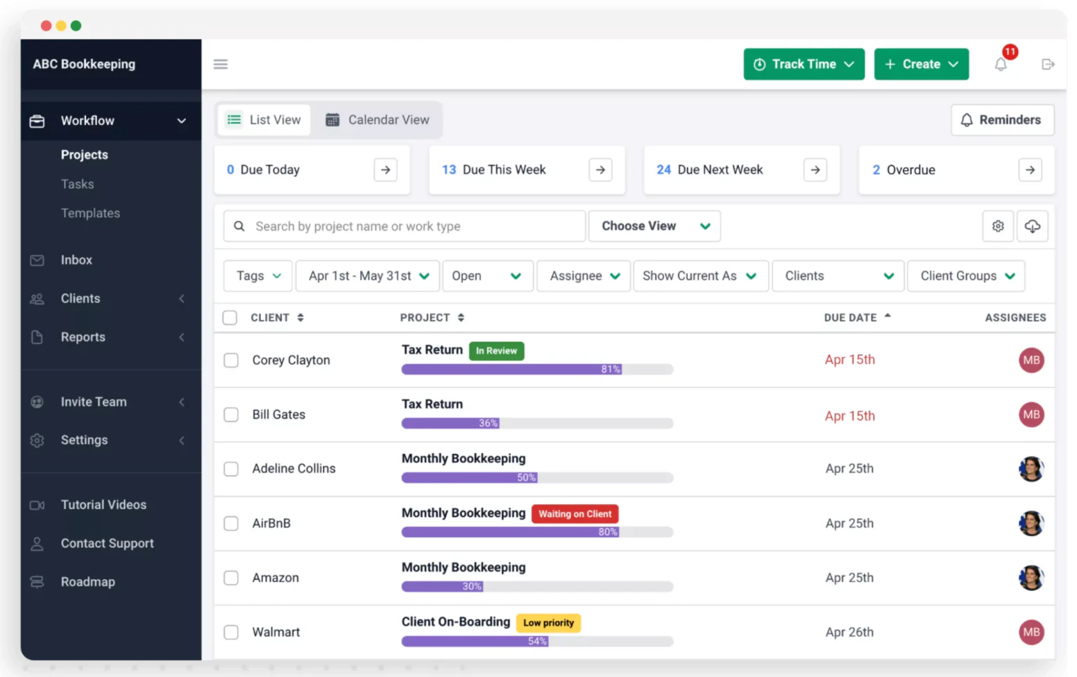
Task: Click the Roadmap icon in sidebar
Action: click(37, 582)
